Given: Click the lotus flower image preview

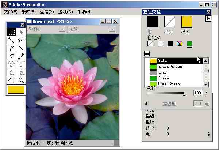Looking at the screenshot, I should click(x=72, y=87).
